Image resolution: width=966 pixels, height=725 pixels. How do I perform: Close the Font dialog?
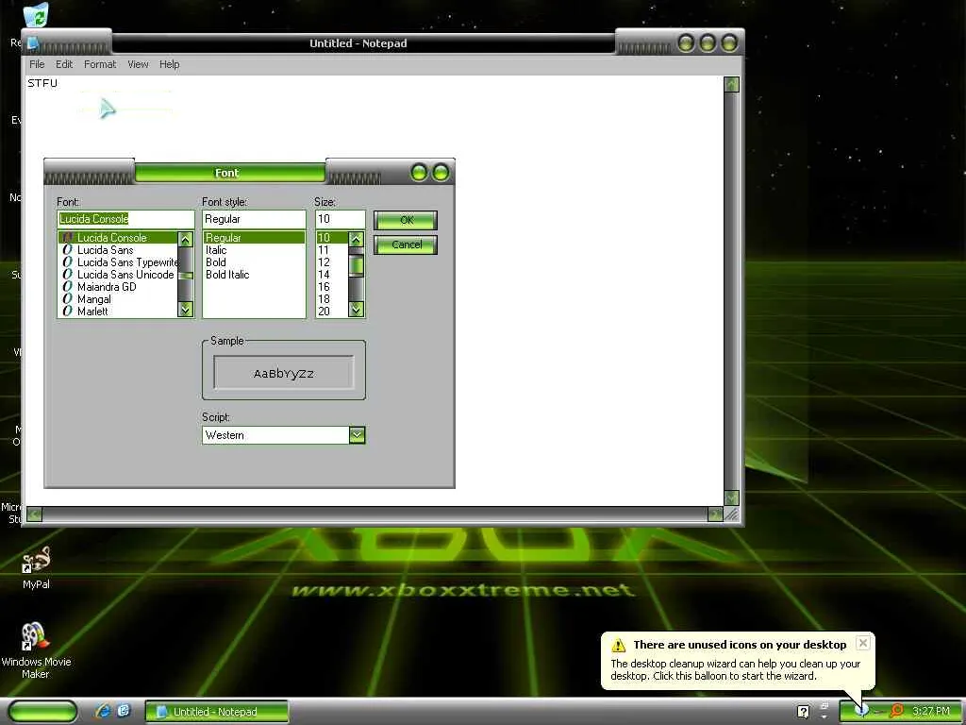(x=441, y=173)
